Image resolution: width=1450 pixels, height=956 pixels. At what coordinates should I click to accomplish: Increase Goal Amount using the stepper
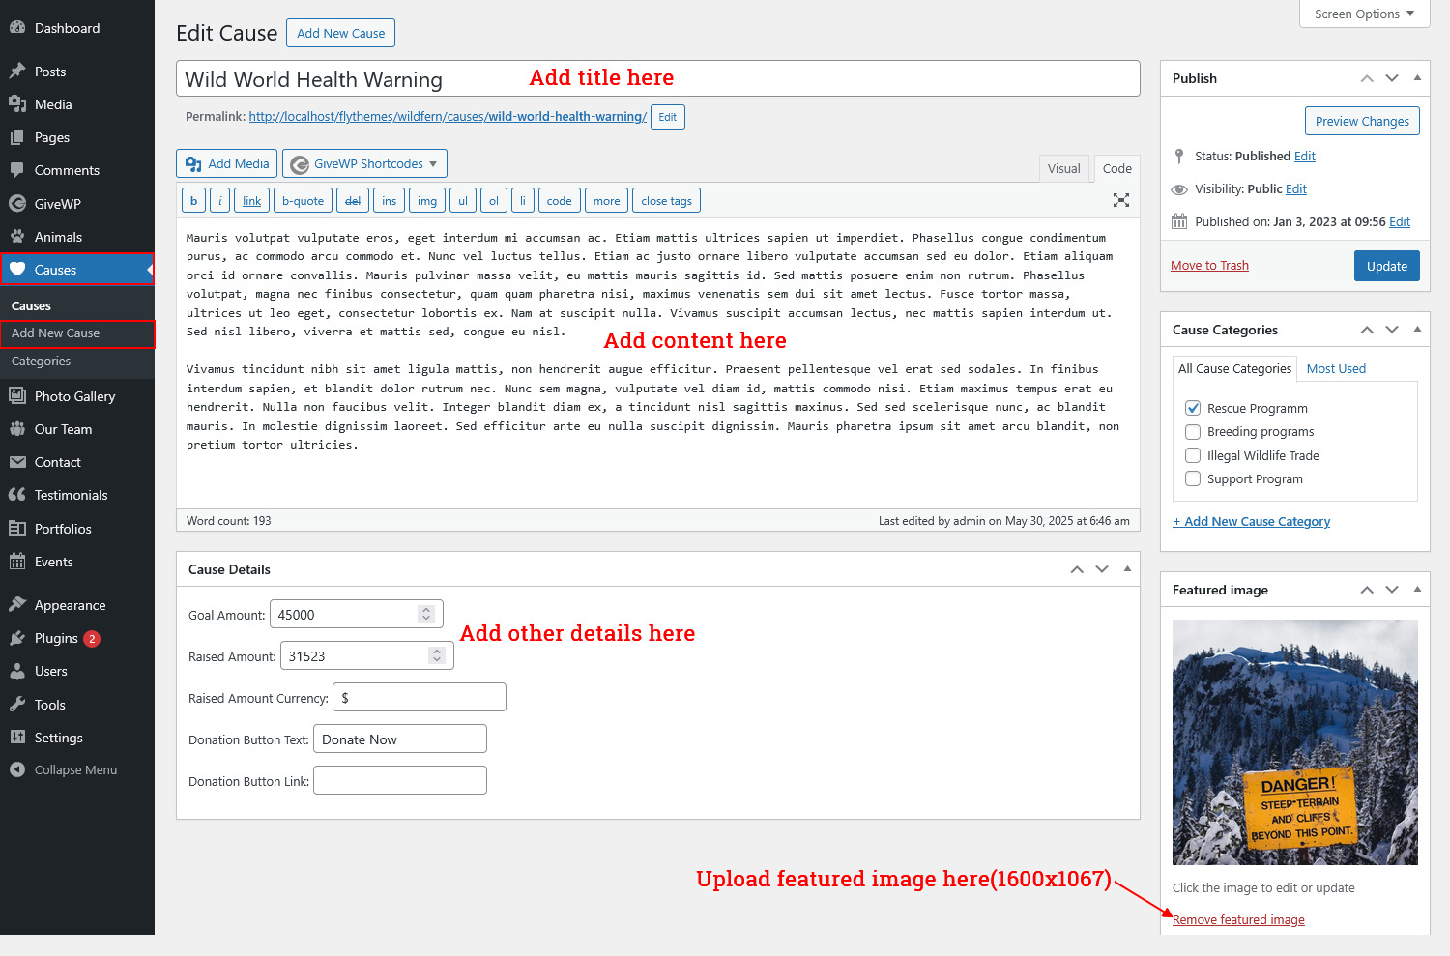[x=425, y=610]
